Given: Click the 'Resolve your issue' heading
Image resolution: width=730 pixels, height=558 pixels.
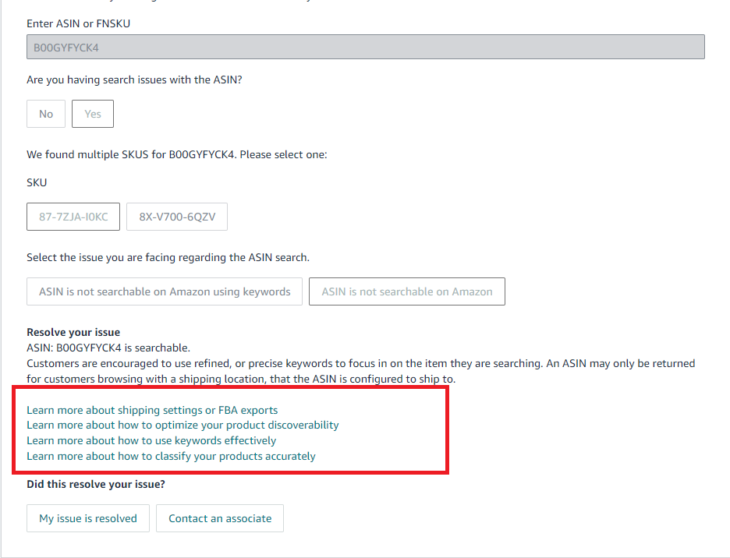Looking at the screenshot, I should click(x=73, y=332).
